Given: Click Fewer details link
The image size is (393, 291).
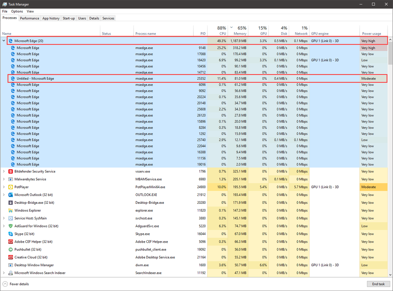Looking at the screenshot, I should click(19, 284).
